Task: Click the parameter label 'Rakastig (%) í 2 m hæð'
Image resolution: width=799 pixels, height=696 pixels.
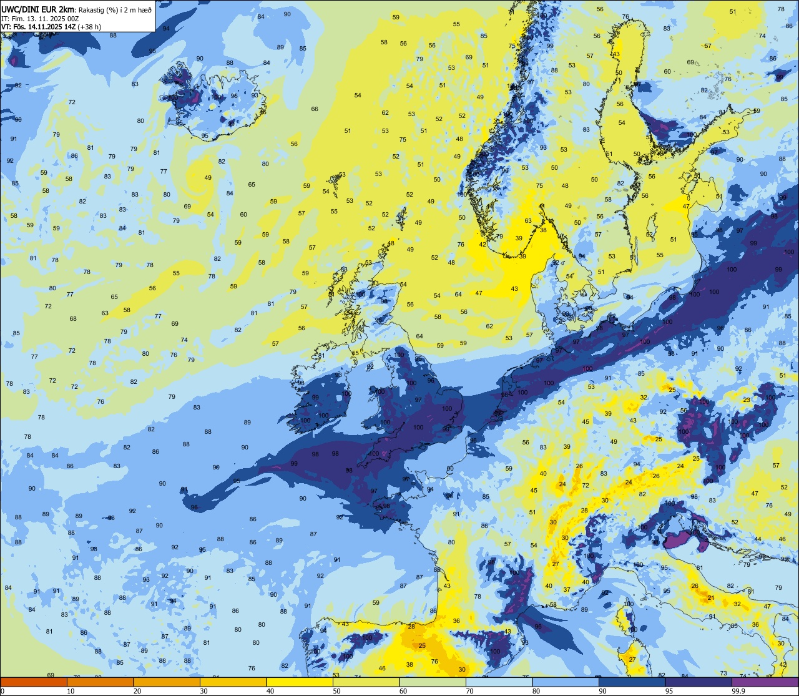Action: click(x=114, y=9)
